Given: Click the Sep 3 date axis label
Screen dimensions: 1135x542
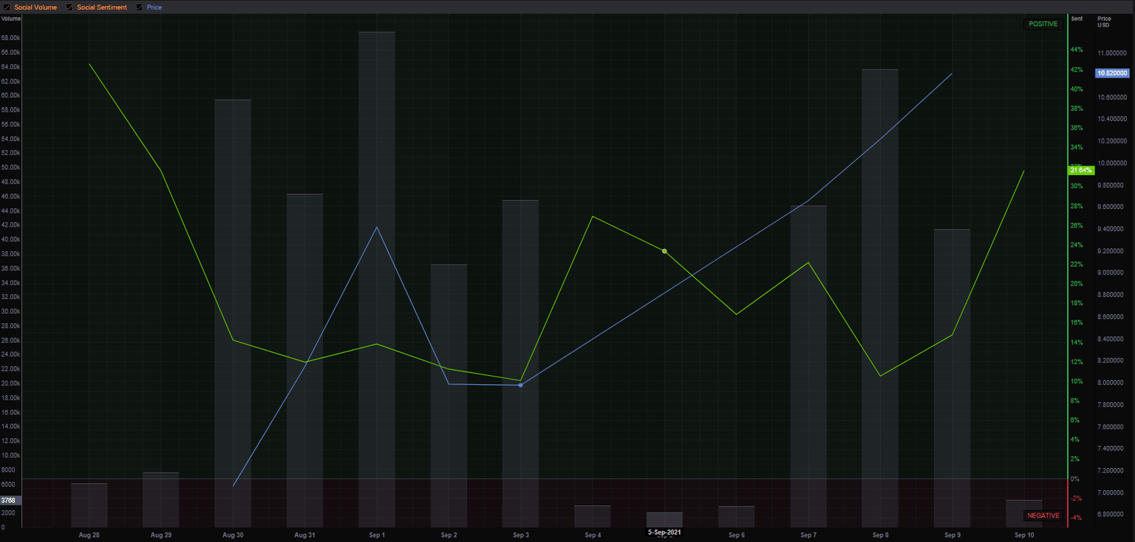Looking at the screenshot, I should tap(520, 535).
